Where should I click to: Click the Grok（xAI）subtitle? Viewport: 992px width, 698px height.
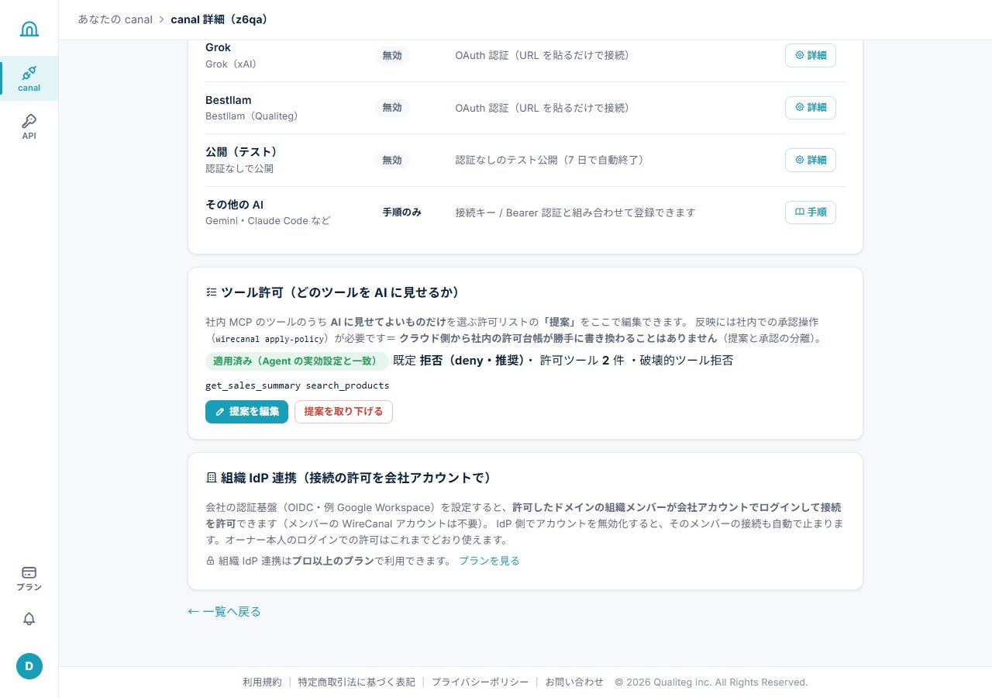point(230,64)
